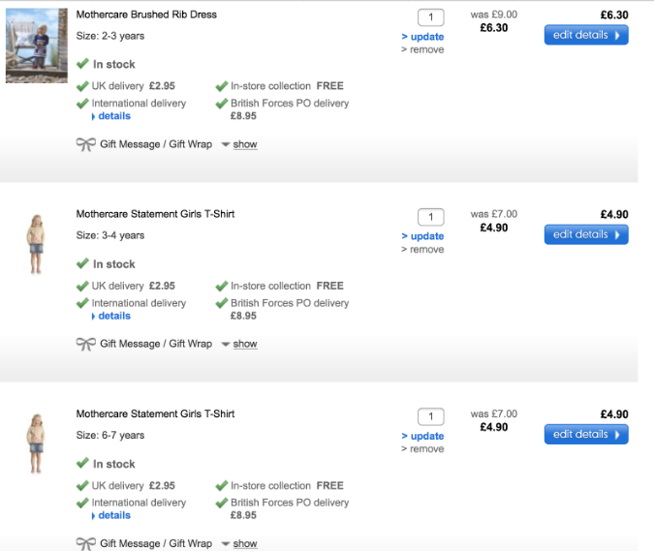
Task: Click British Forces PO checkmark for Brushed Rib Dress
Action: (222, 104)
